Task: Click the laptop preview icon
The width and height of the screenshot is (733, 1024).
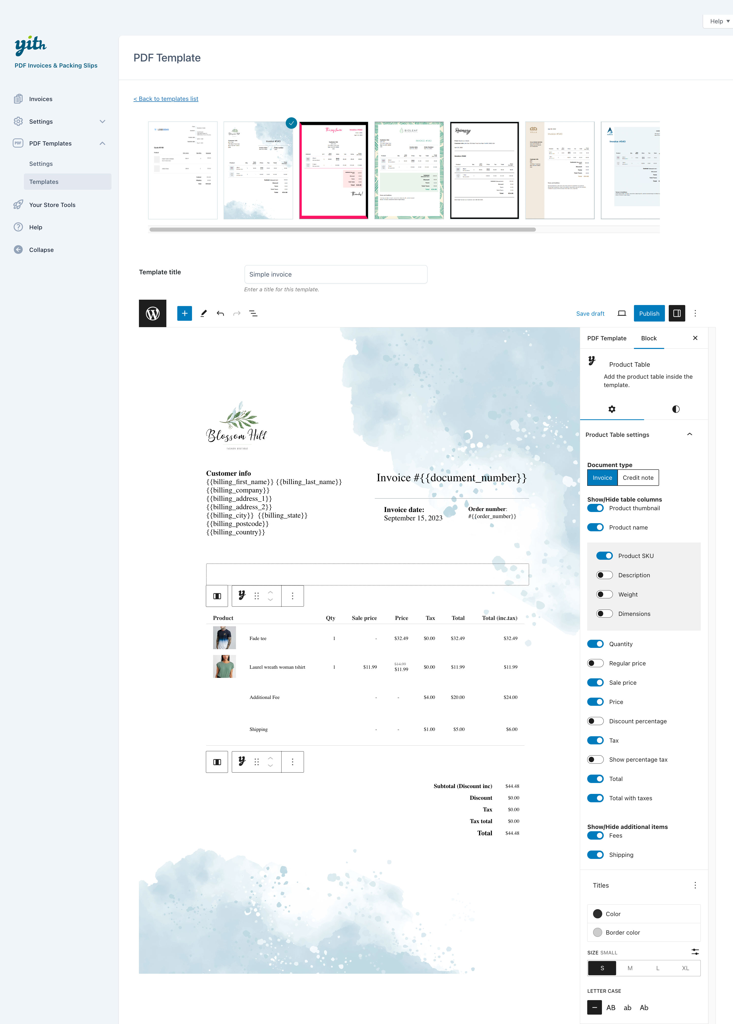Action: coord(622,313)
